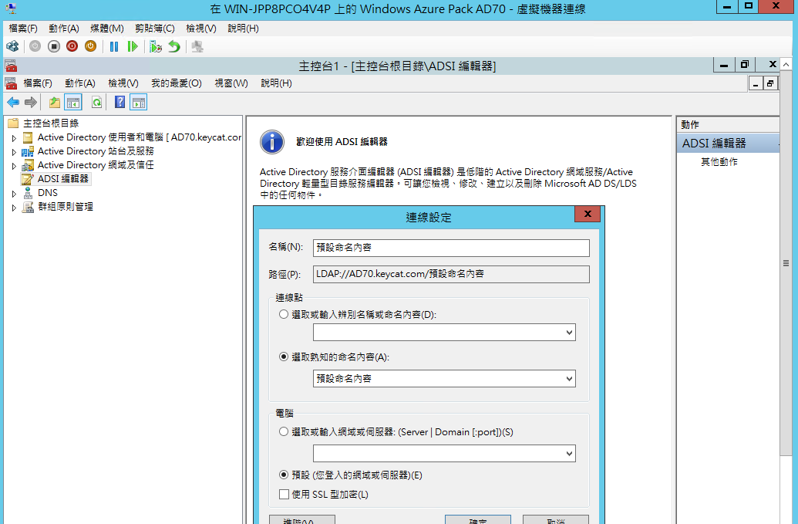
Task: Open 我的最愛 menu in the console
Action: coord(176,83)
